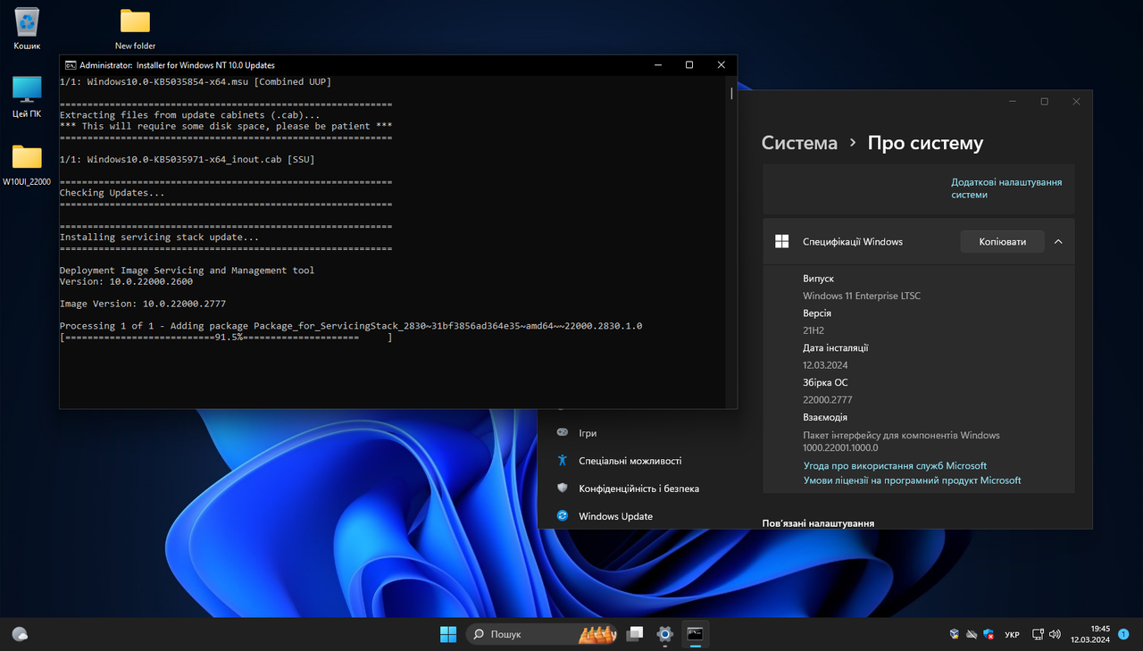Open the volume control in the tray
Image resolution: width=1143 pixels, height=651 pixels.
click(1055, 633)
